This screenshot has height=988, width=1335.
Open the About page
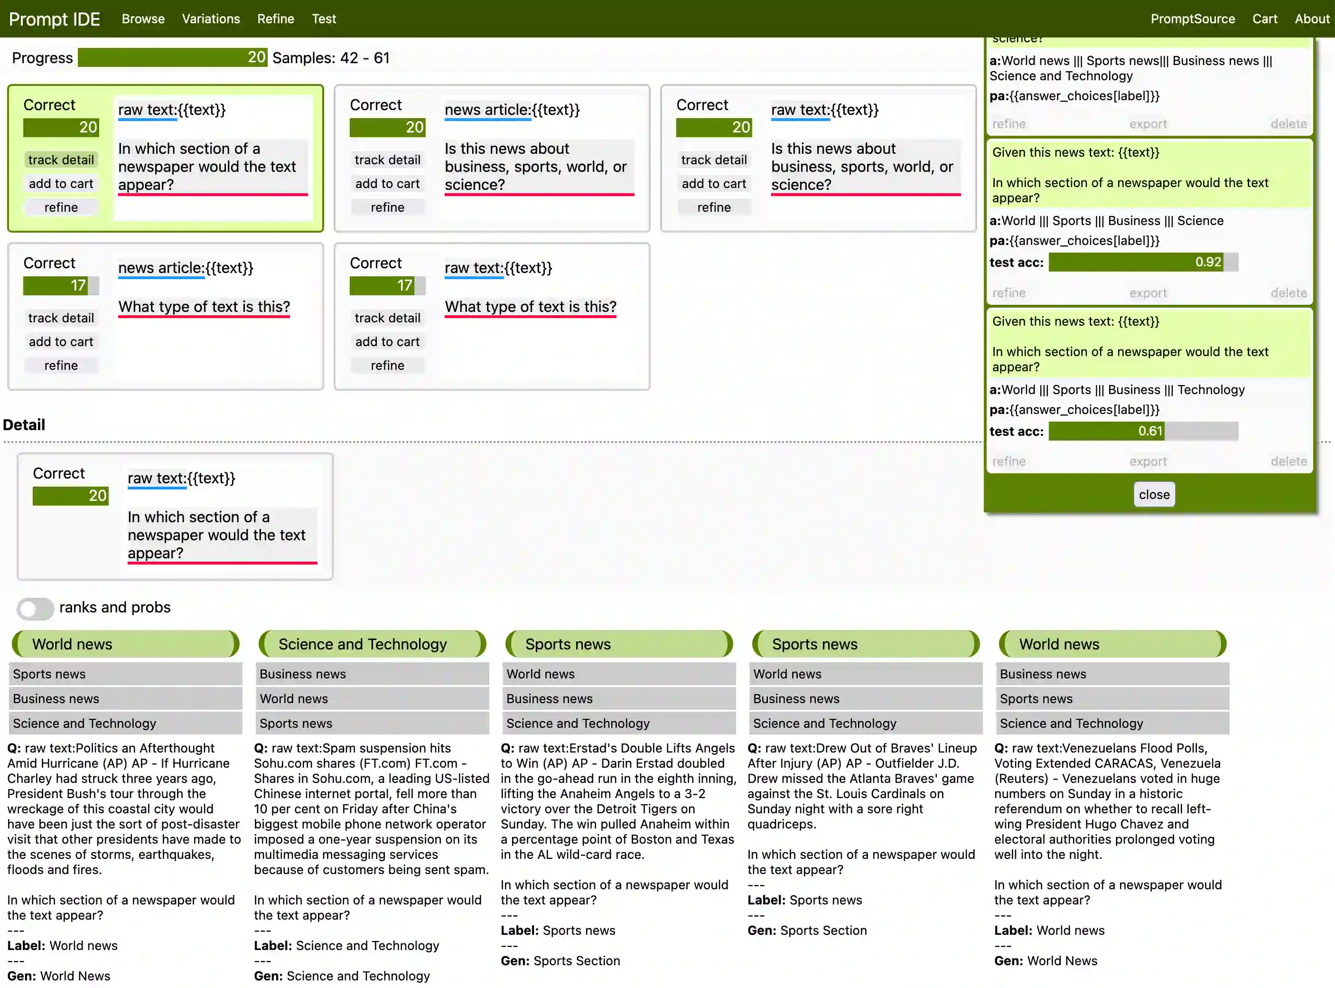coord(1312,19)
